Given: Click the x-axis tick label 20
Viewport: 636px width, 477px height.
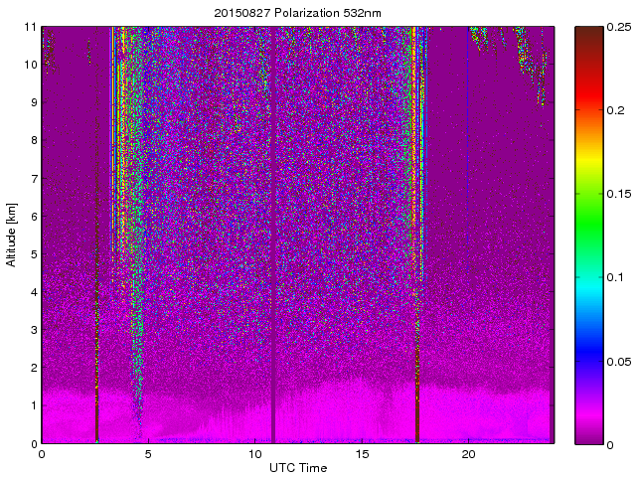Looking at the screenshot, I should point(468,454).
